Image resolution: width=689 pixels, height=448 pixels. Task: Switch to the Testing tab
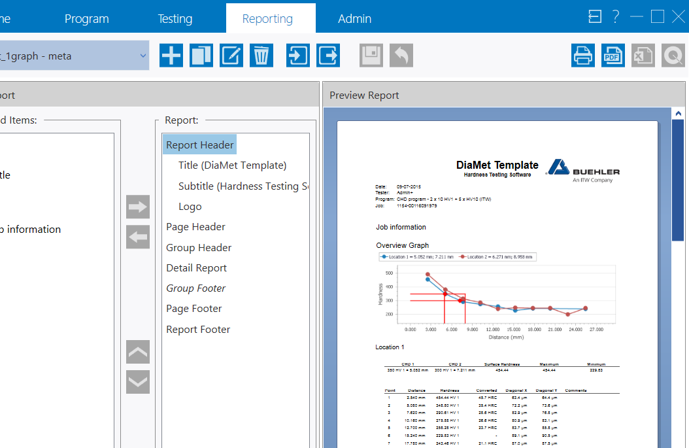(175, 19)
